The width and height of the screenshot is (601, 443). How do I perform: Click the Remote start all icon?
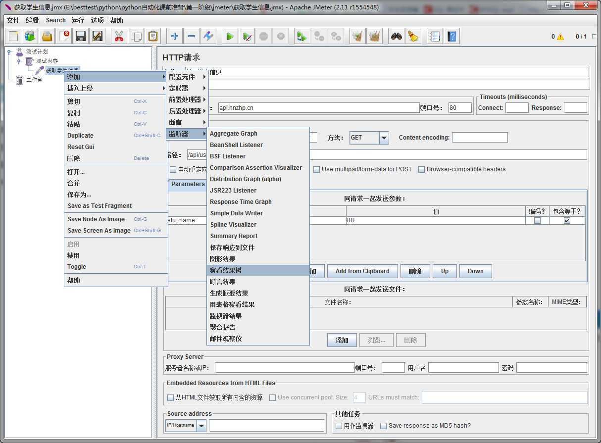pos(301,36)
